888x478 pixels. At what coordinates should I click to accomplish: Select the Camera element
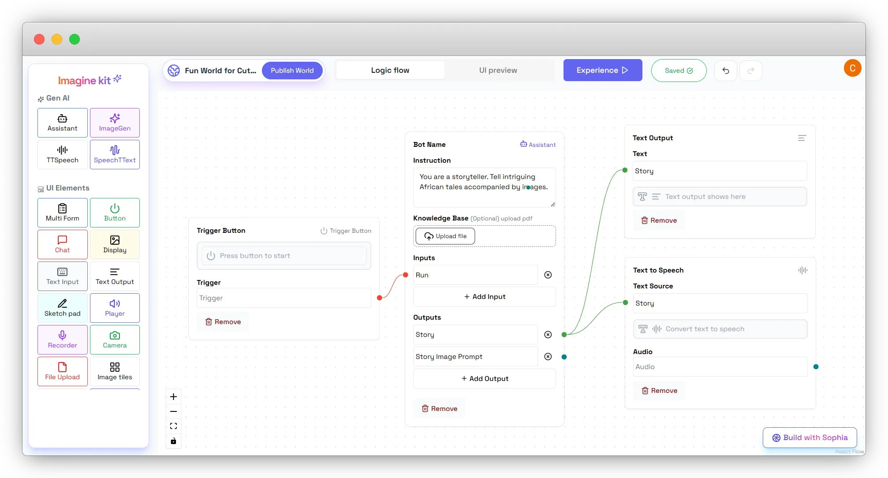(115, 340)
